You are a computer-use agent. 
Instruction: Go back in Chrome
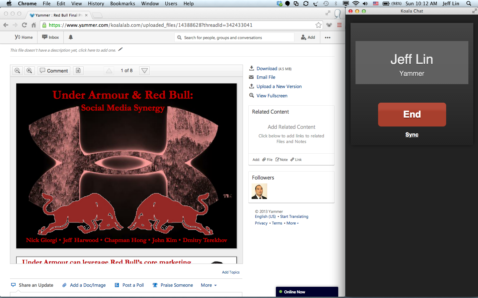(x=6, y=25)
